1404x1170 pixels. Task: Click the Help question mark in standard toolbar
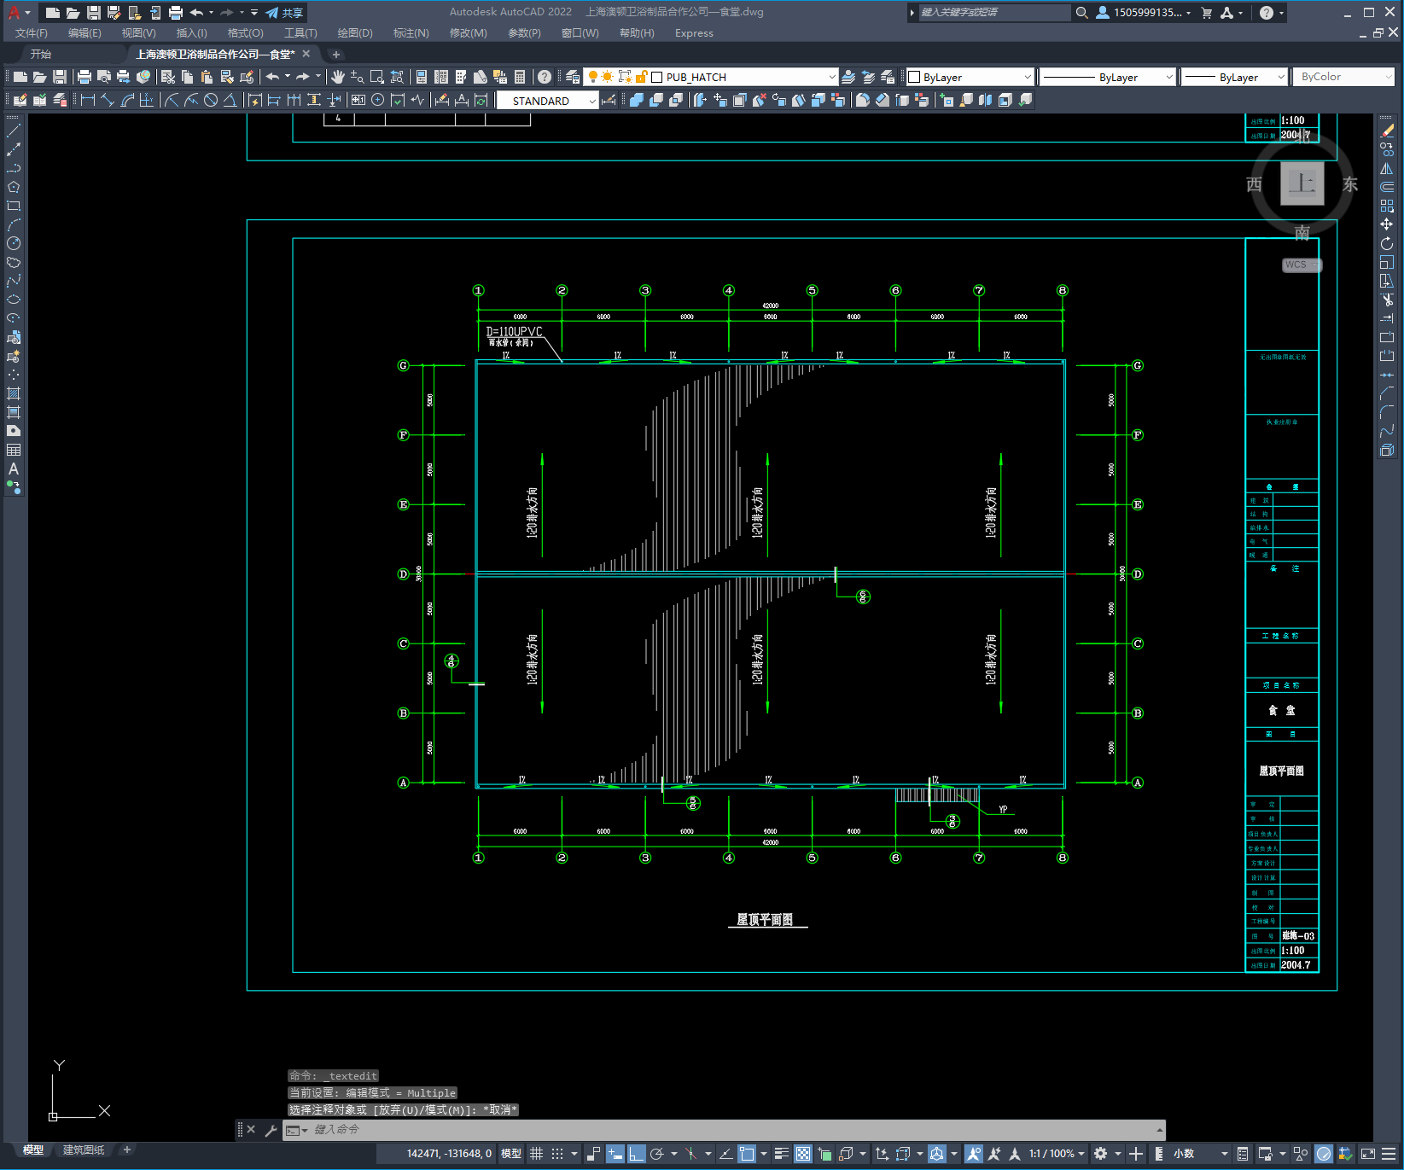point(545,77)
